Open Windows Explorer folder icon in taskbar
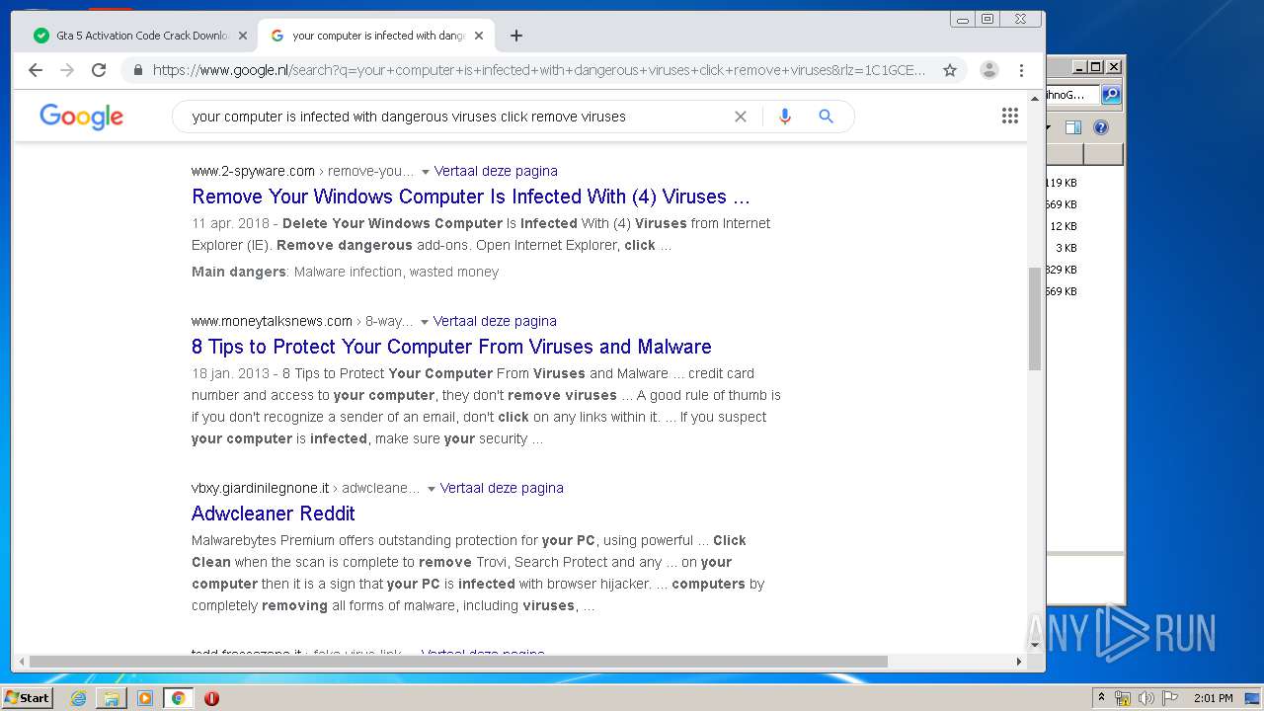1264x711 pixels. (x=112, y=698)
